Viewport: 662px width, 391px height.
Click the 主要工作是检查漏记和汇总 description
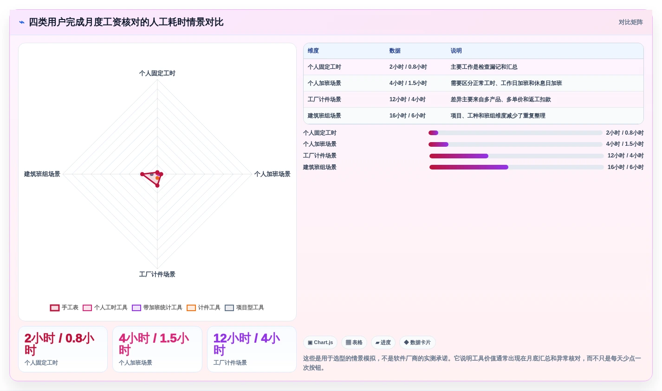[545, 67]
